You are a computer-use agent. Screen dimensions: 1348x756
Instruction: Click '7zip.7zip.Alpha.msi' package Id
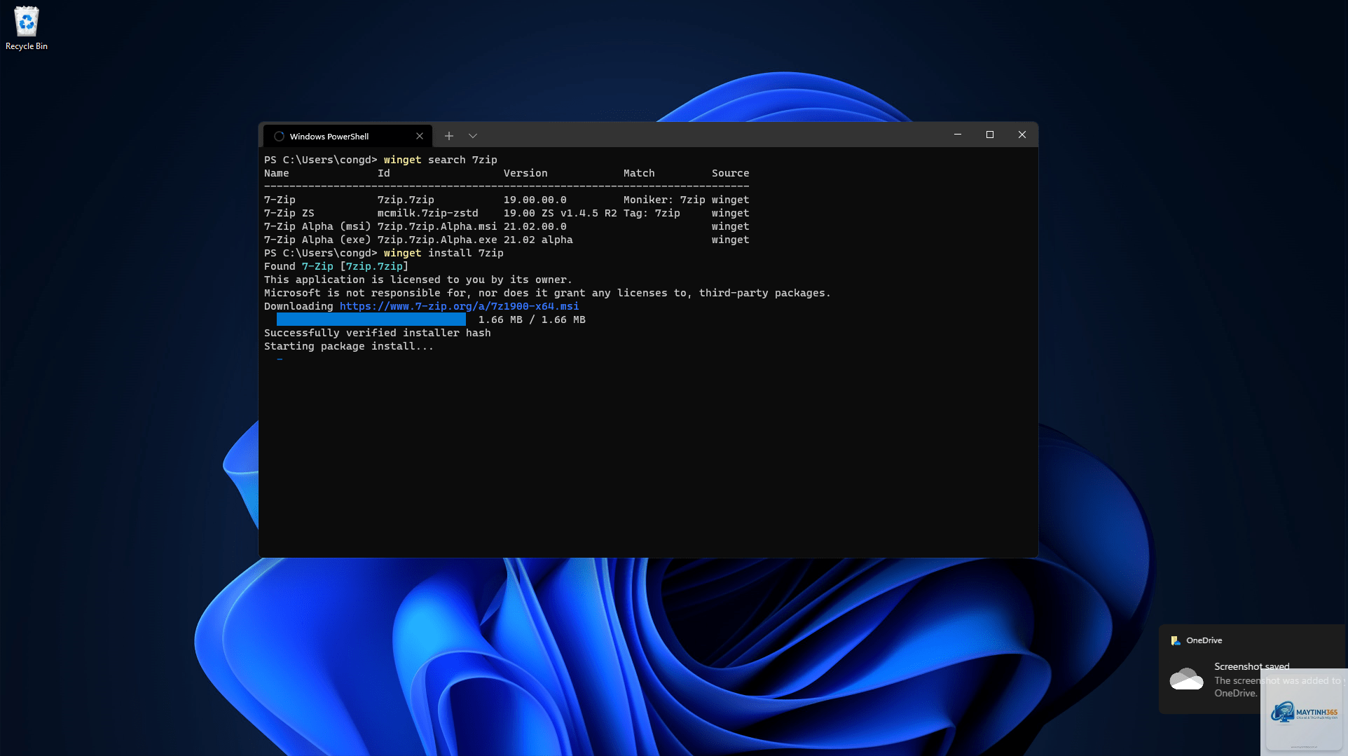(x=437, y=226)
